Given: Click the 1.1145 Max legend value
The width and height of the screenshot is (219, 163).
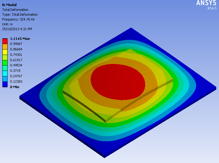Looking at the screenshot, I should 20,39.
